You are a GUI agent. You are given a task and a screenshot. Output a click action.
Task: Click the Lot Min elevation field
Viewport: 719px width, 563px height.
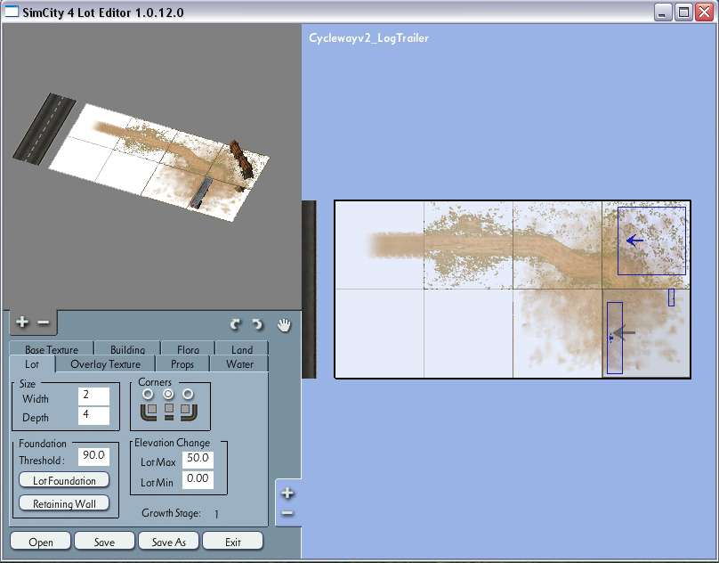198,479
